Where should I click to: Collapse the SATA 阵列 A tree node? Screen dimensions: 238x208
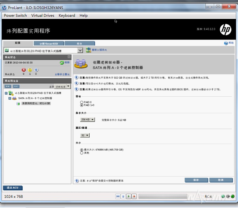tap(10, 98)
